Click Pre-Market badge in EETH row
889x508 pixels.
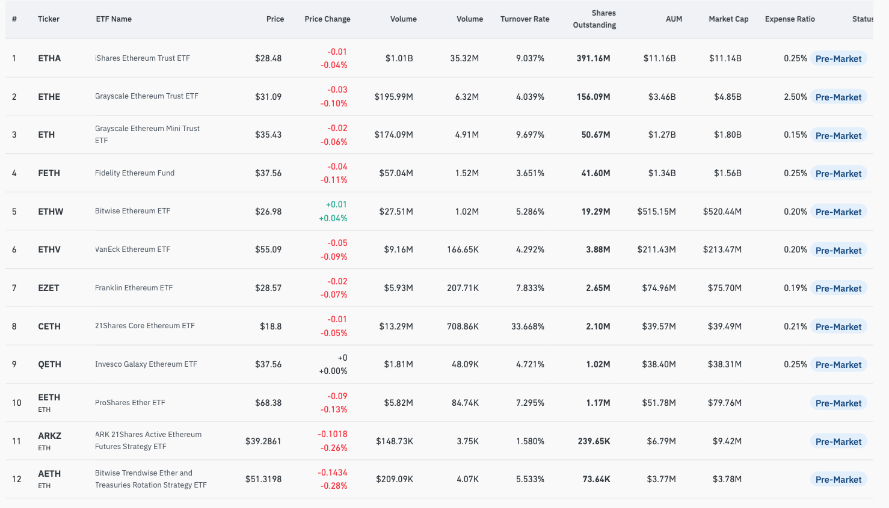pyautogui.click(x=838, y=403)
